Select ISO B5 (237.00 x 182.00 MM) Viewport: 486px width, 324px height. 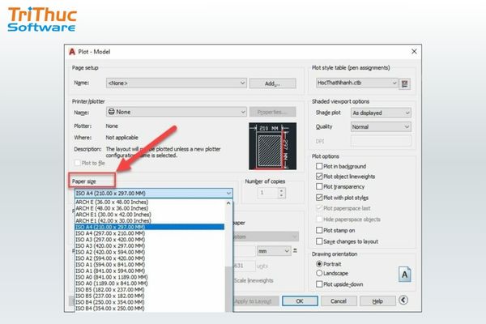click(x=150, y=296)
